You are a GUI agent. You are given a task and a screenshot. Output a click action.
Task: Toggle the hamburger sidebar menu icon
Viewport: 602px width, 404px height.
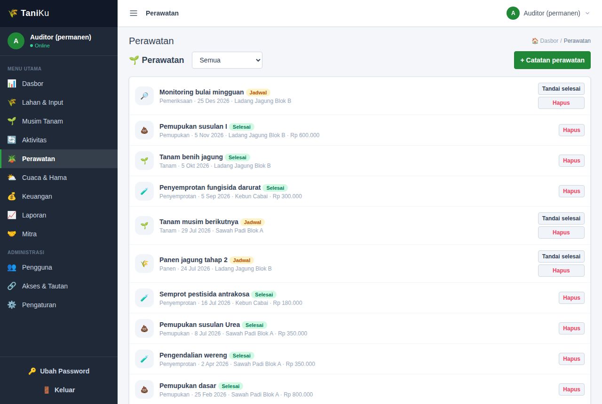point(134,13)
